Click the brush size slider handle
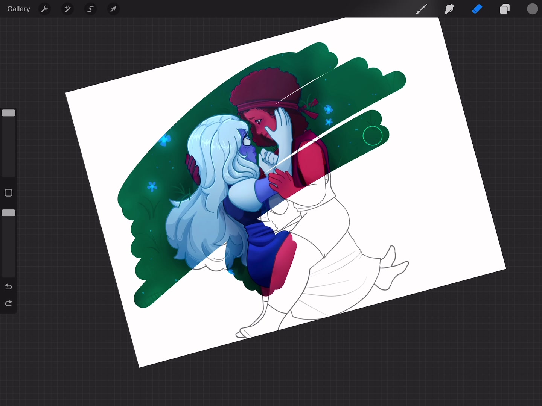 (x=8, y=113)
